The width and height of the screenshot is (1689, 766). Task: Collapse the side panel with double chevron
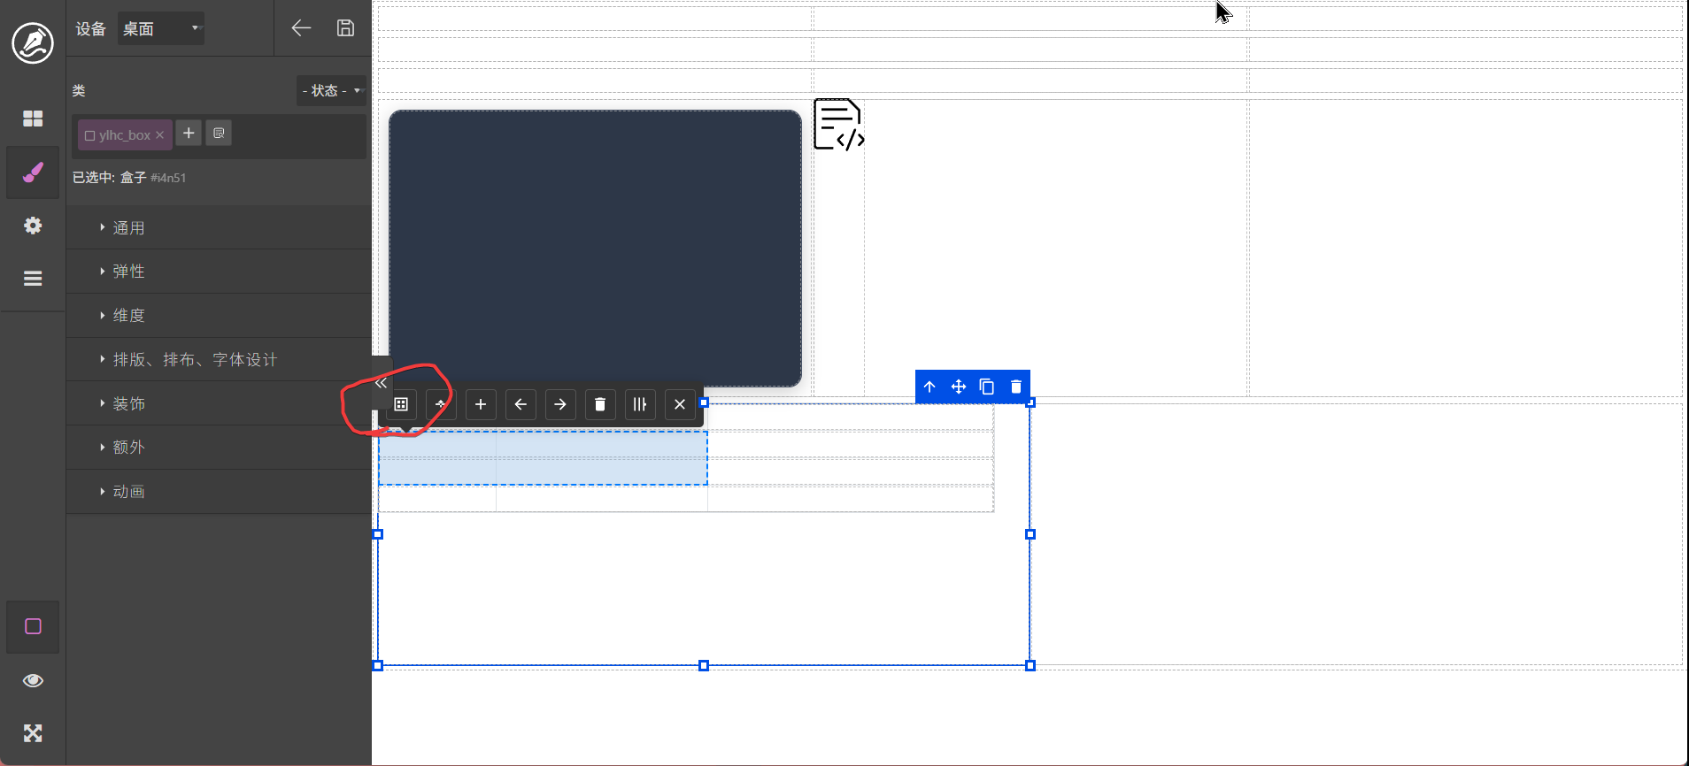(381, 383)
